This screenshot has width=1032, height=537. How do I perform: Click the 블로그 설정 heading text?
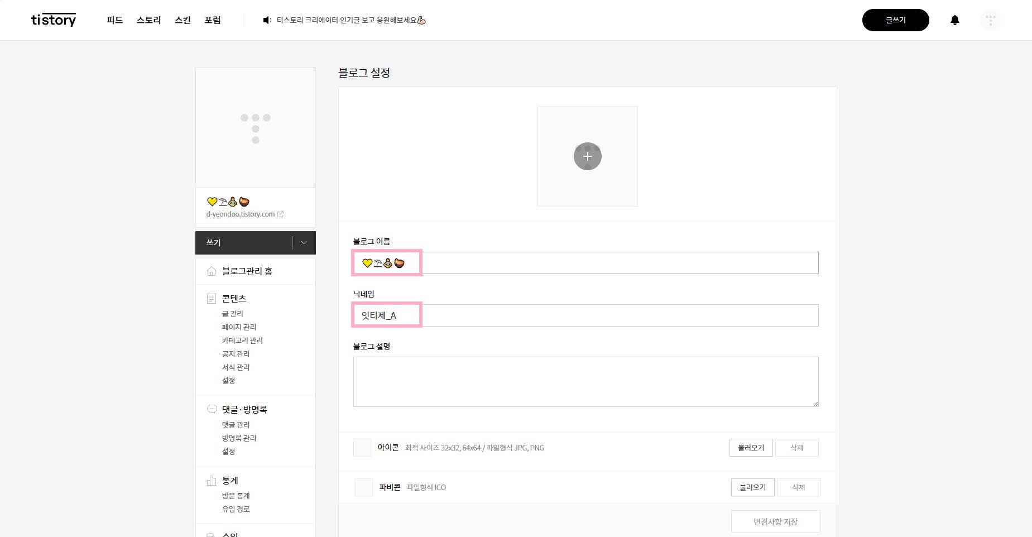point(364,73)
